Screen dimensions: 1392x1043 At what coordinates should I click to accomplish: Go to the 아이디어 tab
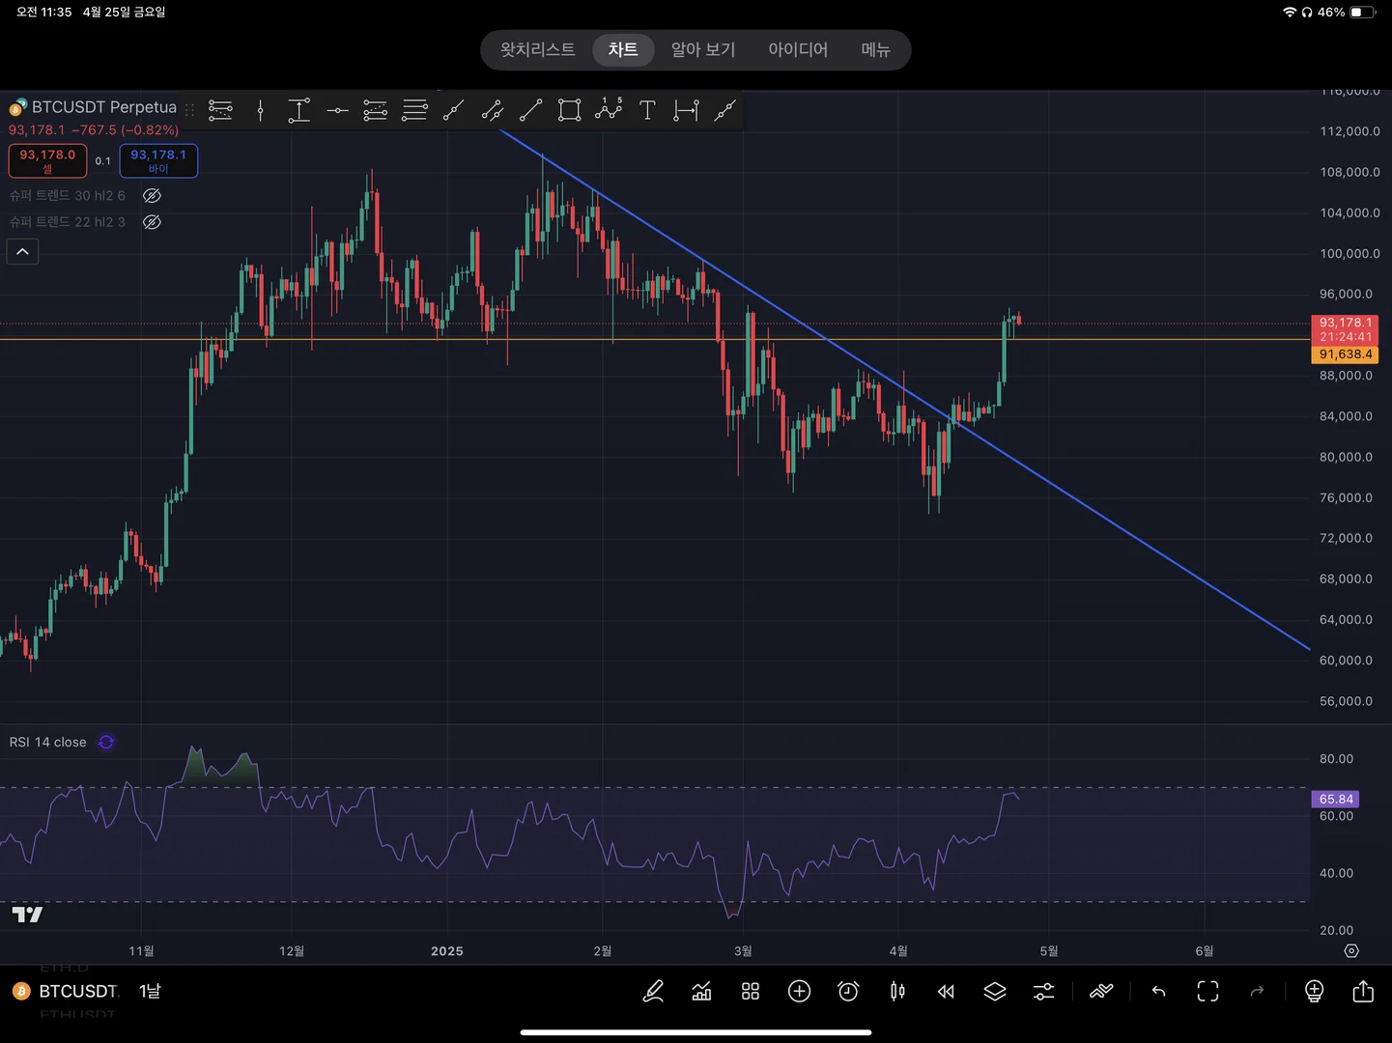tap(798, 50)
